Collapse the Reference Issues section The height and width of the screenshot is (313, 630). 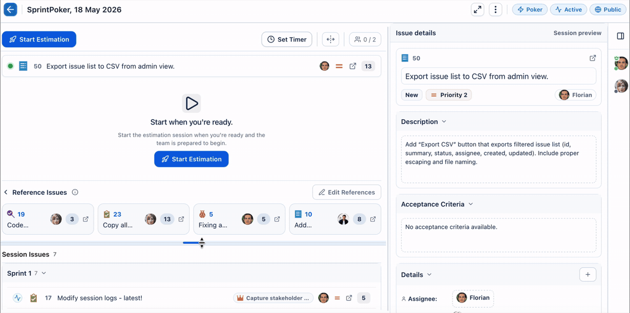(x=6, y=192)
